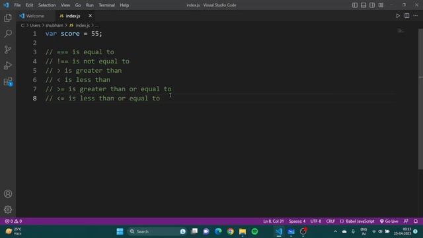Viewport: 423px width, 238px height.
Task: Click the C: breadcrumb segment
Action: [x=22, y=25]
